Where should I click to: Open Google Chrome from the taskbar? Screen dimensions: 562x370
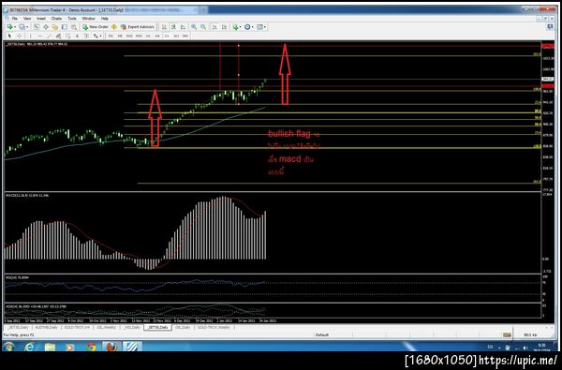click(92, 347)
